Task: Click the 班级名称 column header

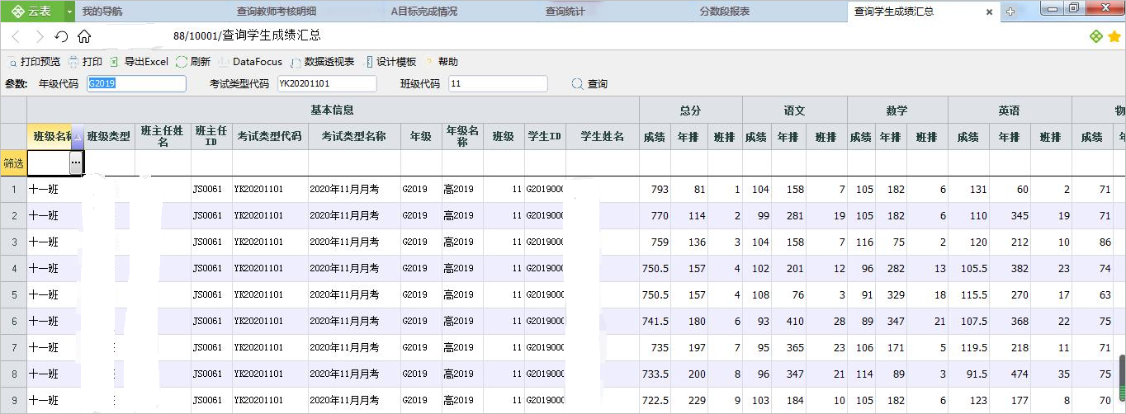Action: (x=50, y=137)
